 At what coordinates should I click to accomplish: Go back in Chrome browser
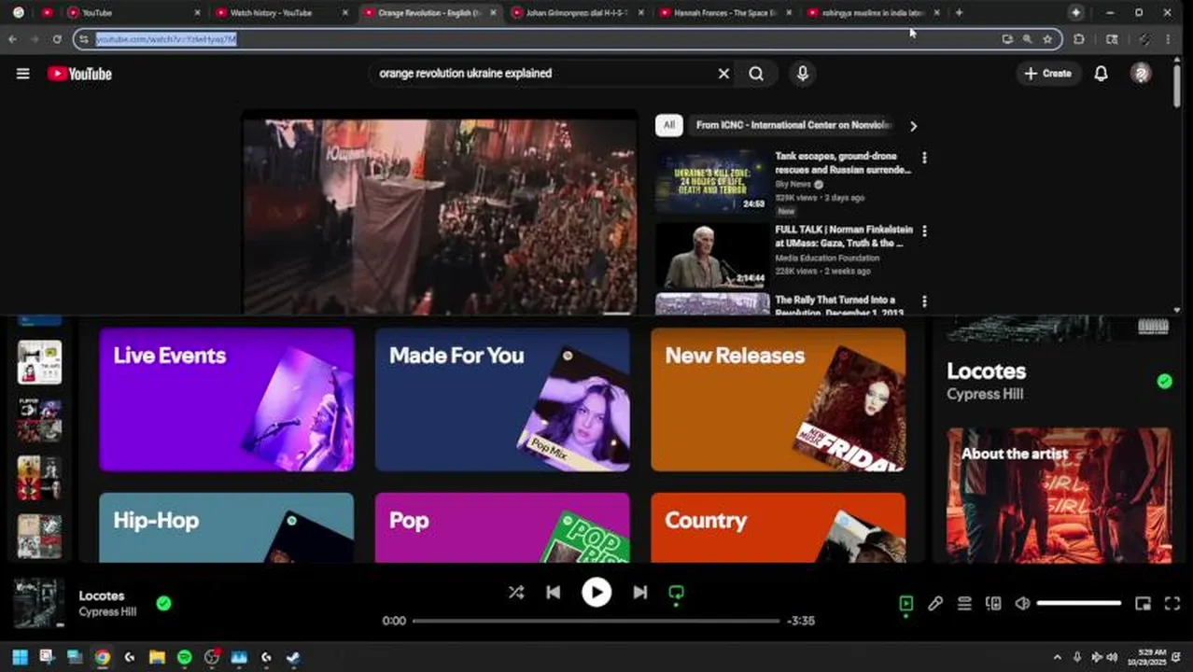click(x=12, y=39)
